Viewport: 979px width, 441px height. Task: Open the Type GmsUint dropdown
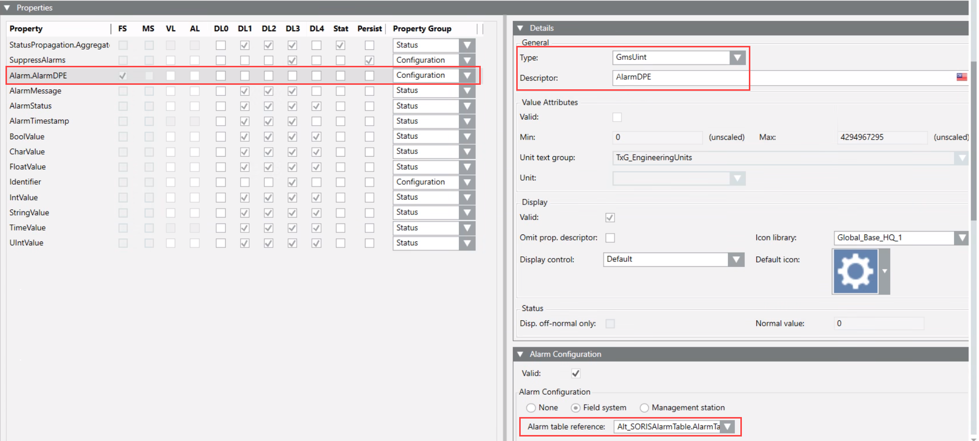[x=737, y=58]
